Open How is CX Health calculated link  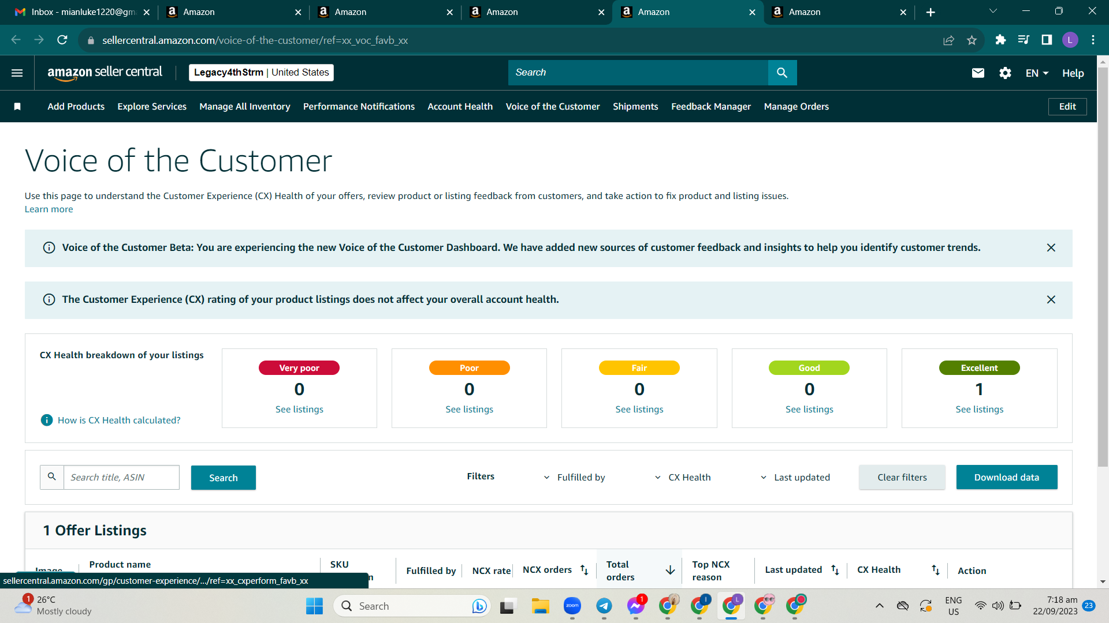tap(119, 420)
